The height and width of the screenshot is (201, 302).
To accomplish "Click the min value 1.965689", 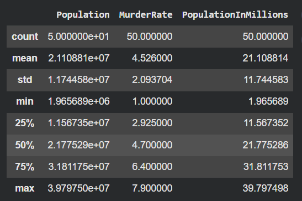I will click(x=268, y=101).
